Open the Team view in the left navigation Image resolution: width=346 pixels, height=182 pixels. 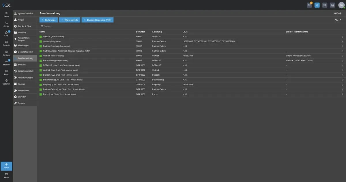[x=6, y=15]
